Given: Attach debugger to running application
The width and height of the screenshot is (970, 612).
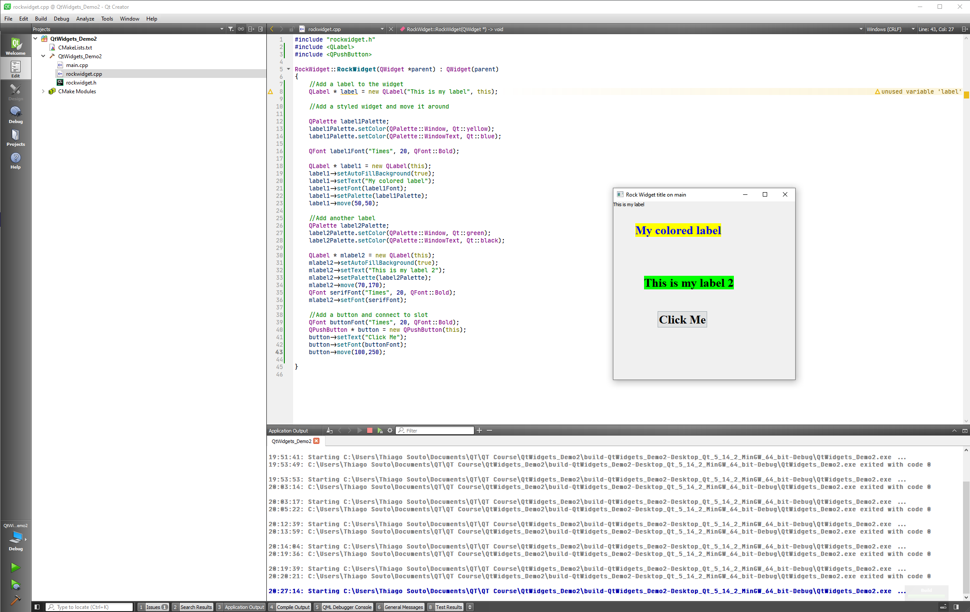Looking at the screenshot, I should pos(380,430).
